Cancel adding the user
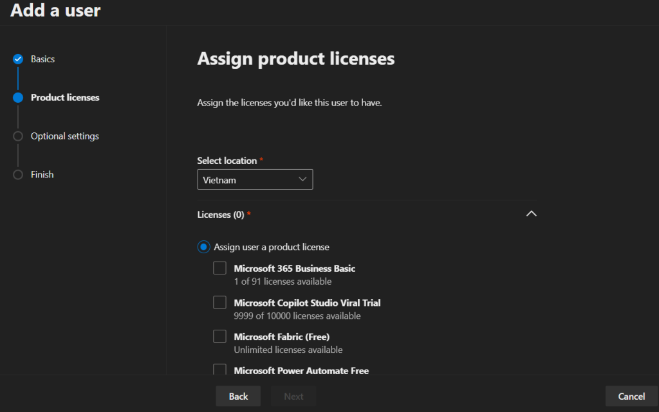Viewport: 659px width, 412px height. pyautogui.click(x=631, y=397)
